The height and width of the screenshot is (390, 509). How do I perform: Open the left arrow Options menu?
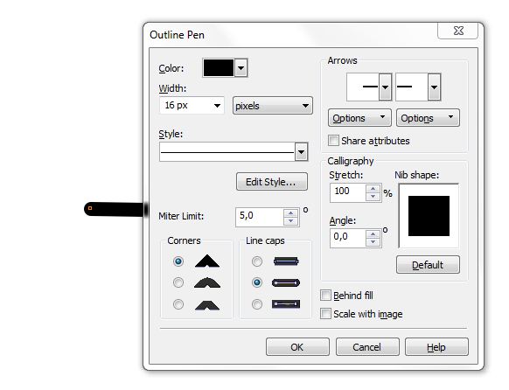359,118
